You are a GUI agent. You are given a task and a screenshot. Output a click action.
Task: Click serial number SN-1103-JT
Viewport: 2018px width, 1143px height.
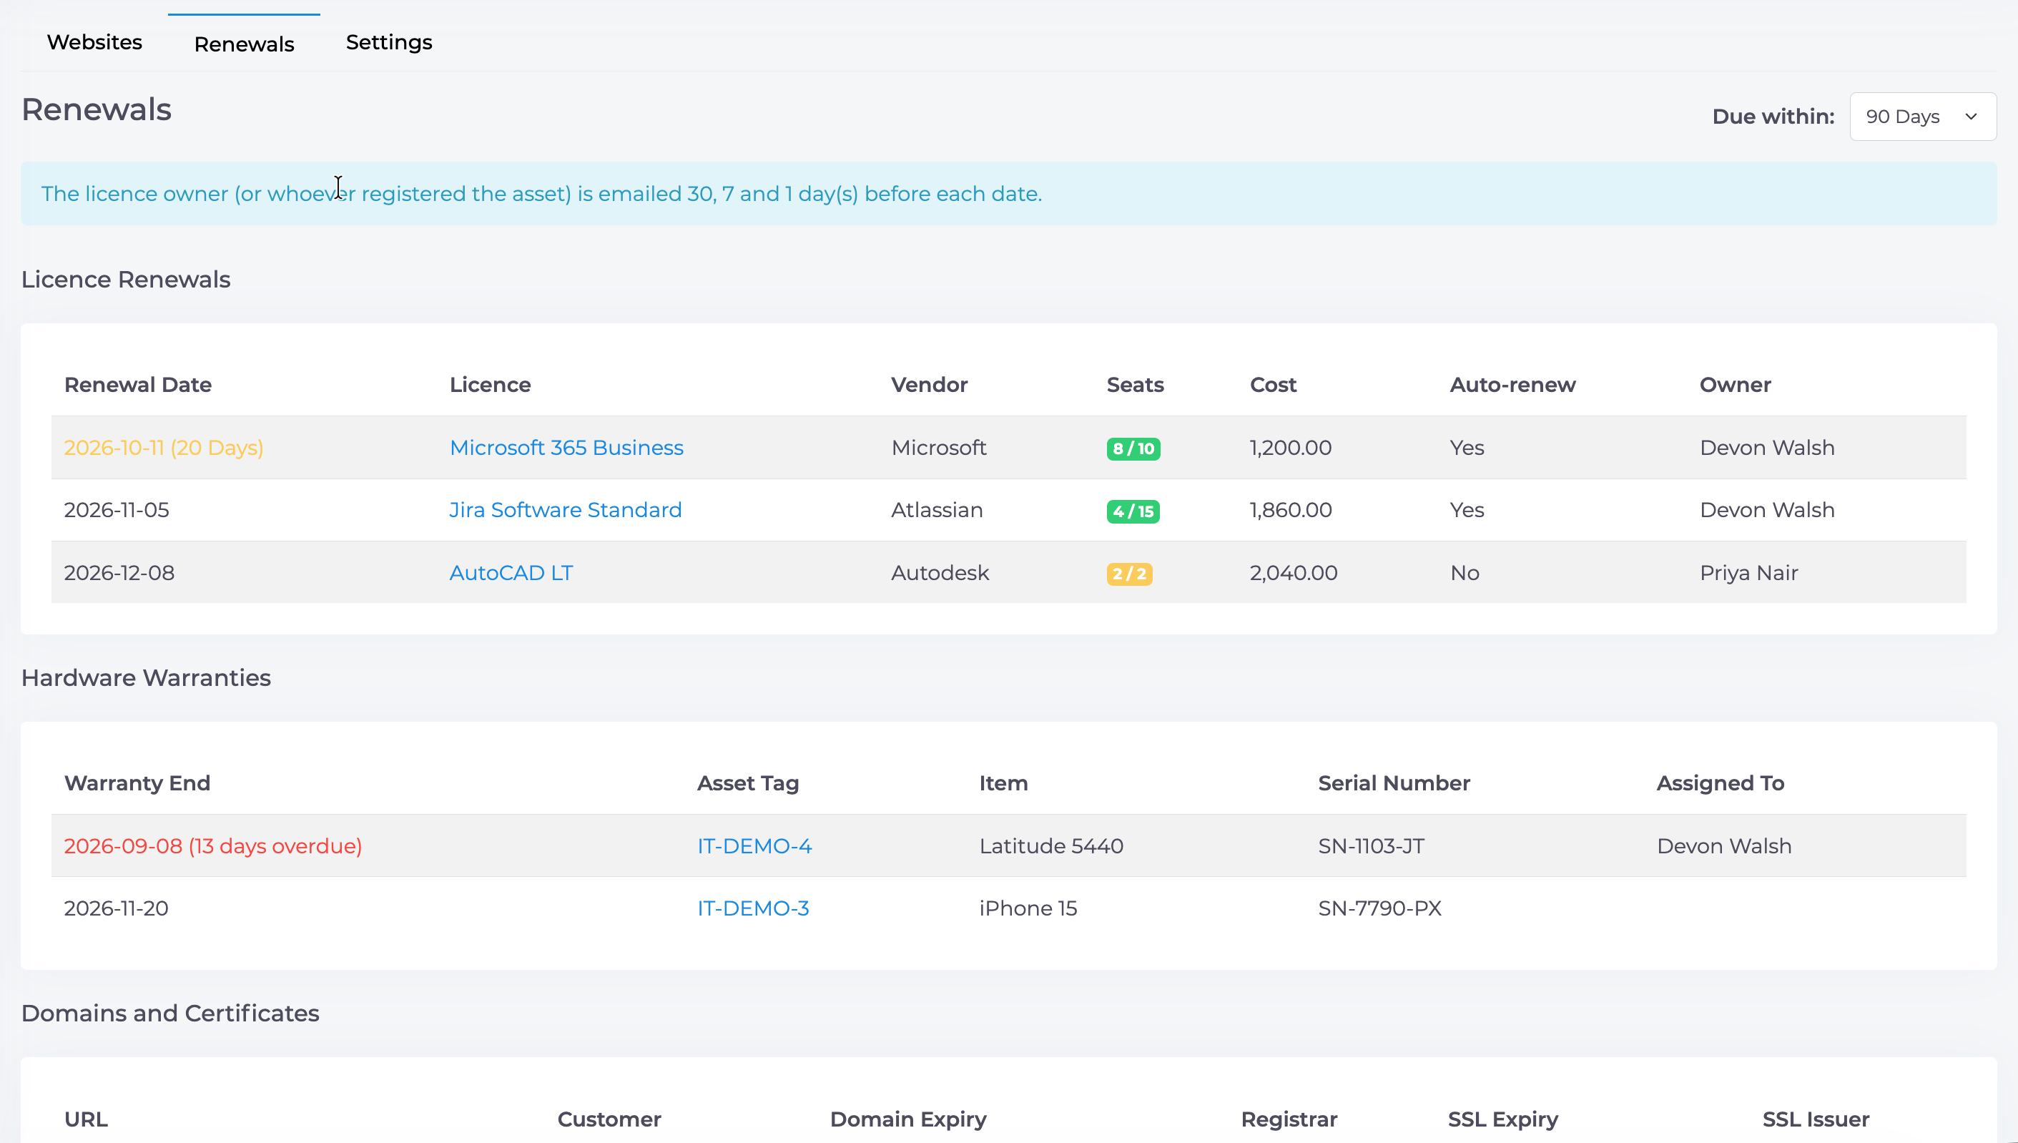coord(1372,846)
